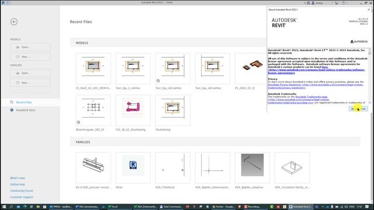Open the Test_bja_2_slettes model thumbnail

click(x=133, y=69)
